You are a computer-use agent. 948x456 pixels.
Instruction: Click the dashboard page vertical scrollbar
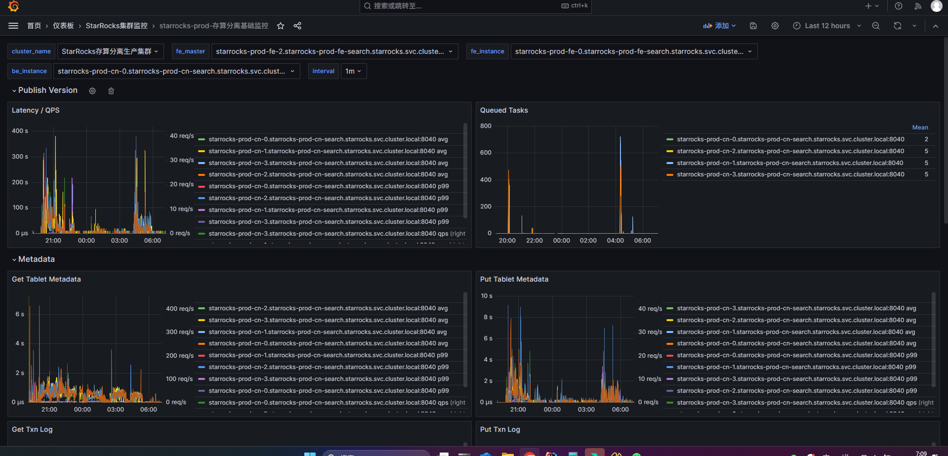[x=946, y=130]
